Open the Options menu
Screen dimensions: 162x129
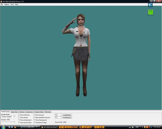tap(7, 4)
